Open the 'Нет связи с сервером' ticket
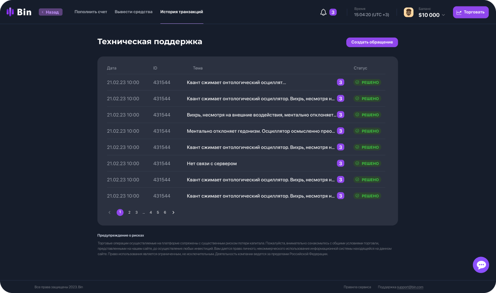Screen dimensions: 496x293 click(212, 163)
